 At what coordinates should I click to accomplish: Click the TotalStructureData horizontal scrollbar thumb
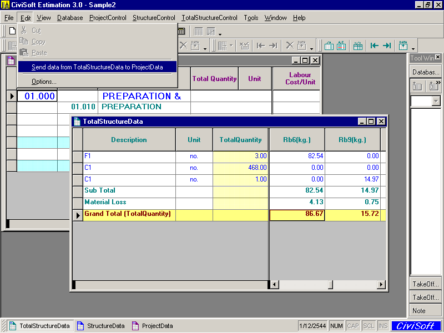click(x=330, y=284)
